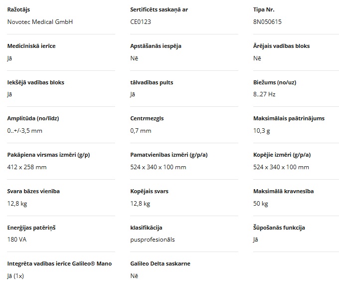Click the maximum acceleration value 10,3 g
Image resolution: width=339 pixels, height=289 pixels.
(262, 131)
